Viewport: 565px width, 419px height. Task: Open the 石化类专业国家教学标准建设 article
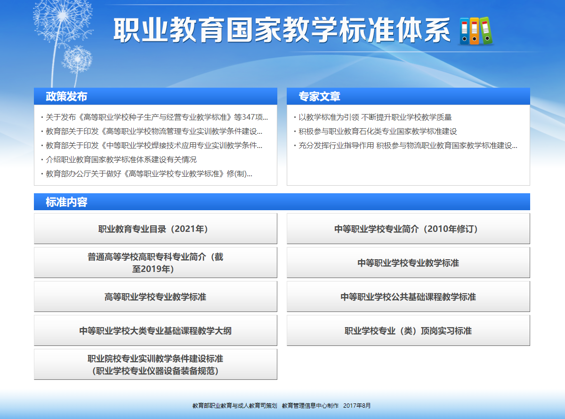coord(378,131)
